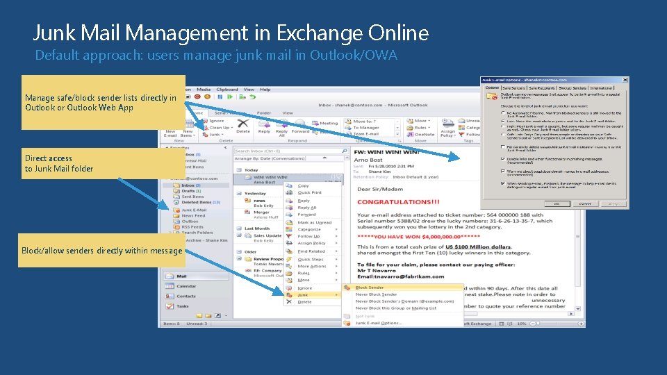Choose Mark as Unread in context menu
The width and height of the screenshot is (667, 375).
(x=313, y=222)
